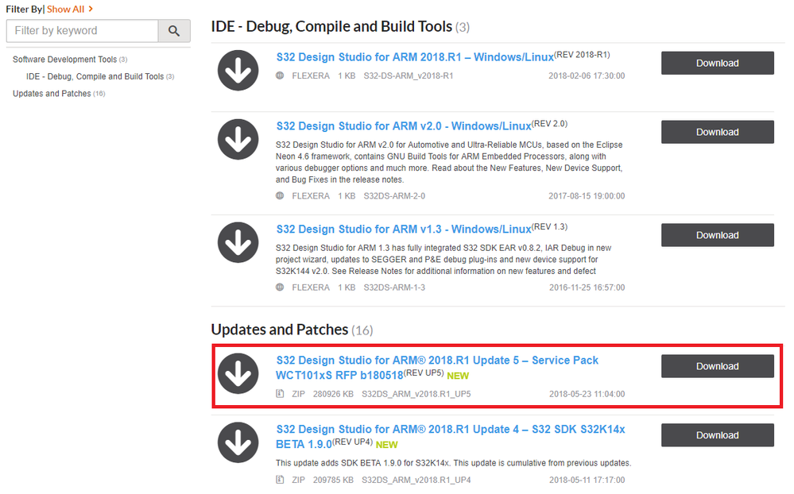This screenshot has height=494, width=794.
Task: Click the date 2018-05-11 17:17:00
Action: [587, 480]
